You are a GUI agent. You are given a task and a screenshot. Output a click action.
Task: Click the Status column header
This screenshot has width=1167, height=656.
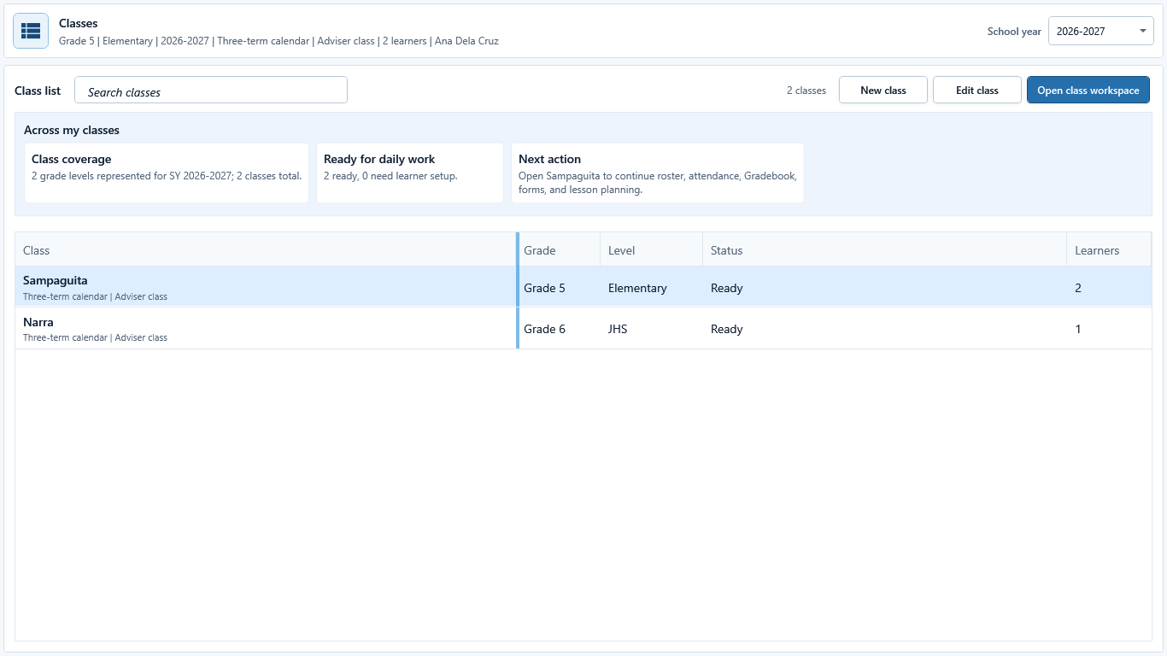pos(884,250)
